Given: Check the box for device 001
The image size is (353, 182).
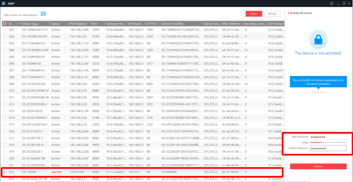Looking at the screenshot, I should pos(5,30).
